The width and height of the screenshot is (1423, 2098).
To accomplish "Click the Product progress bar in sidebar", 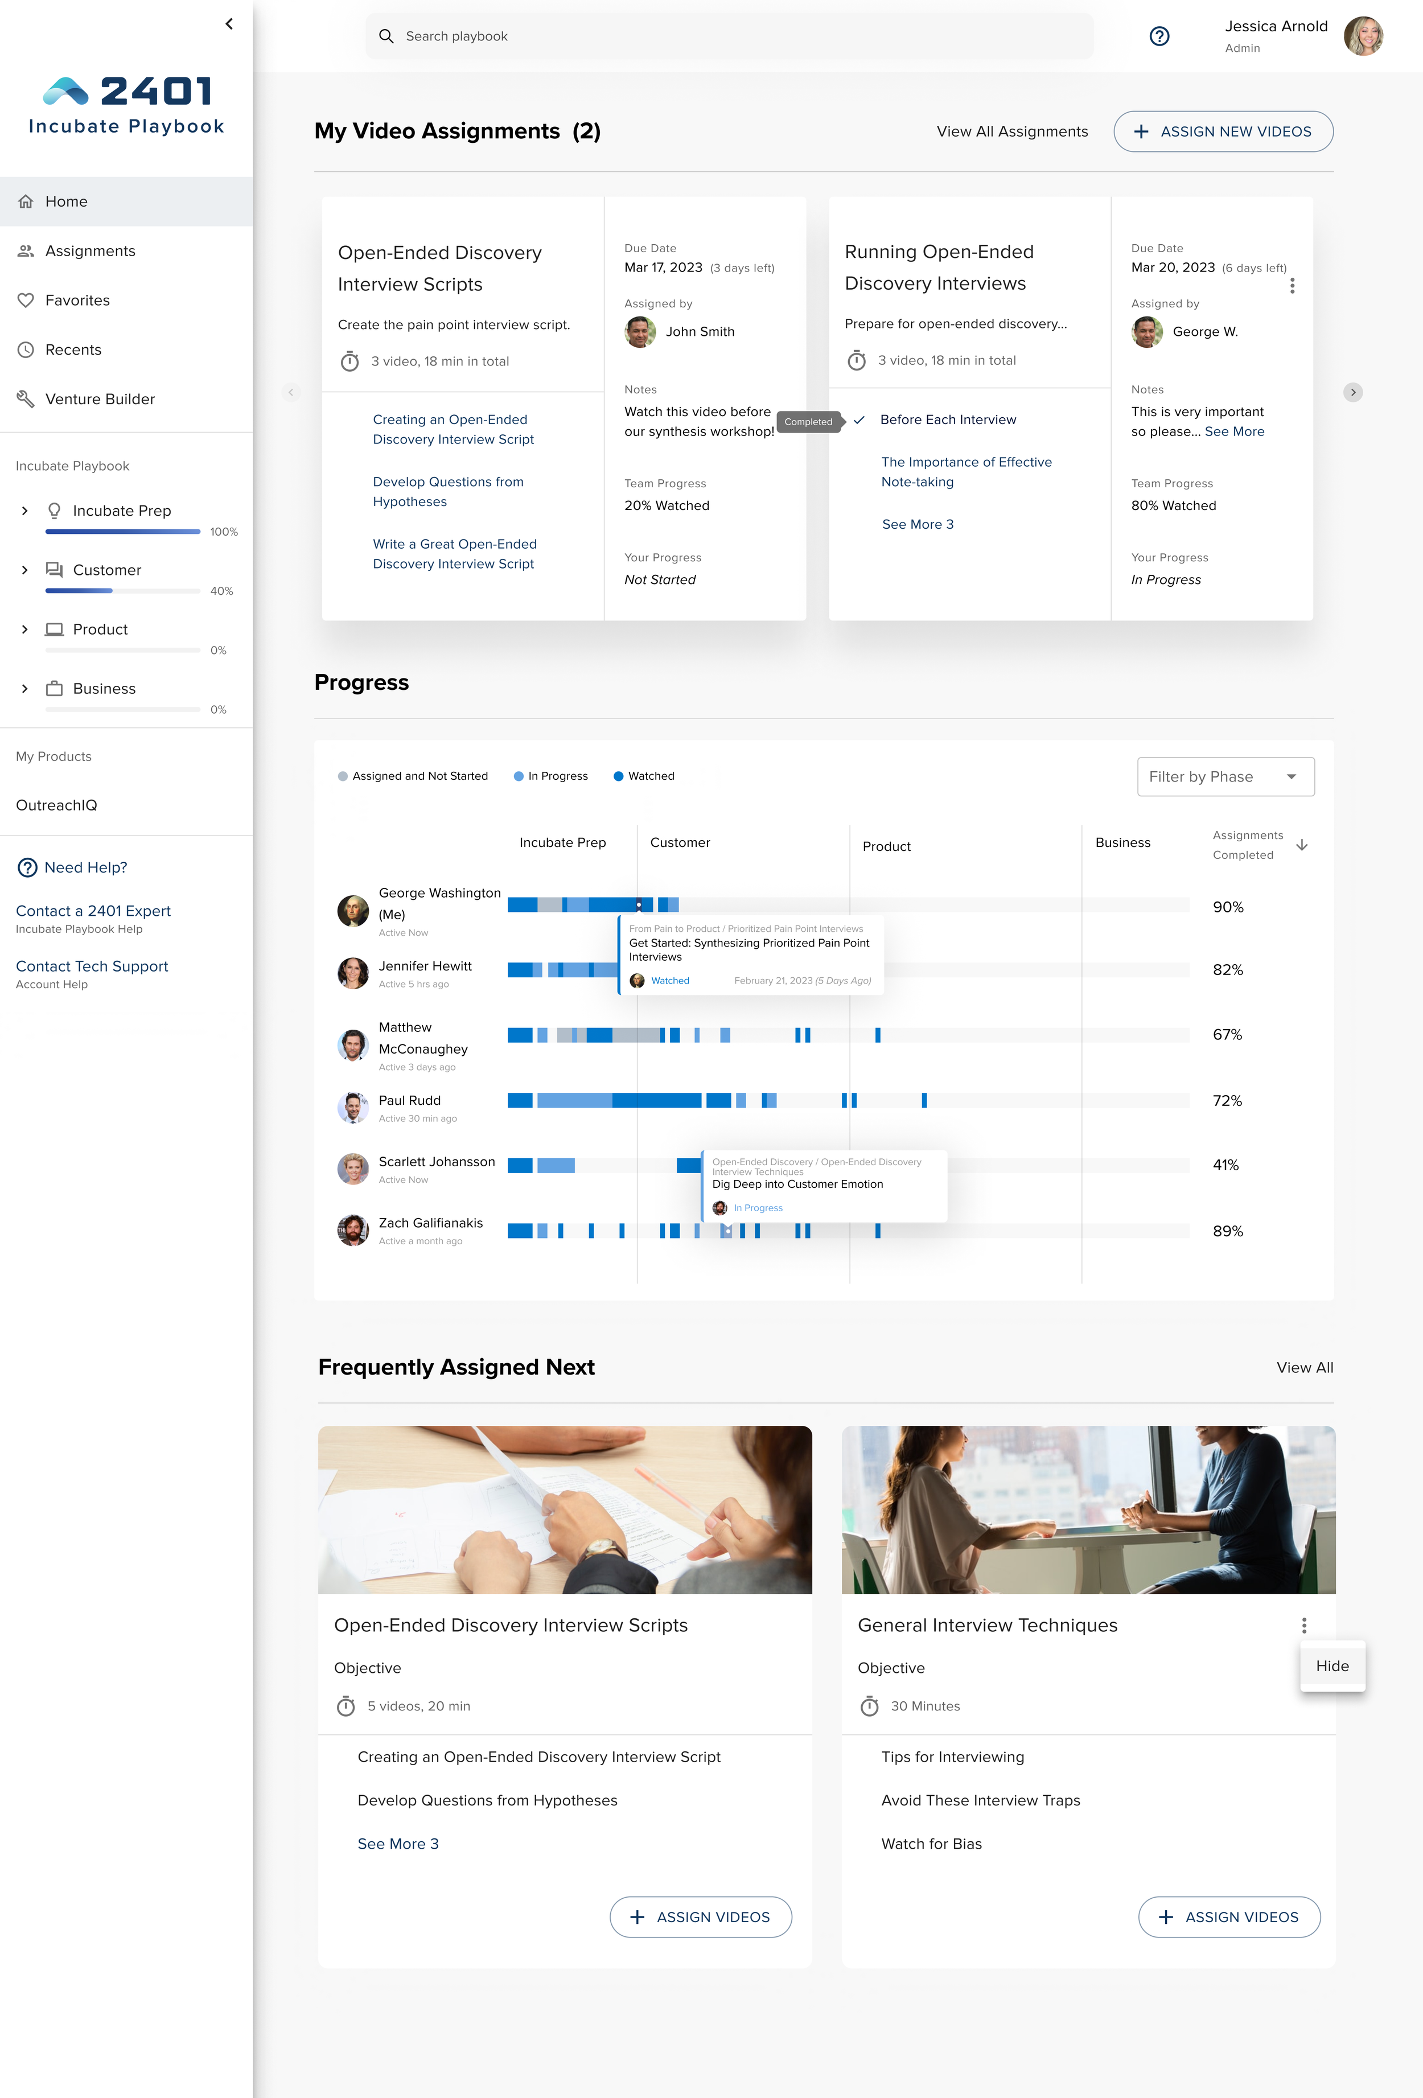I will [x=123, y=650].
